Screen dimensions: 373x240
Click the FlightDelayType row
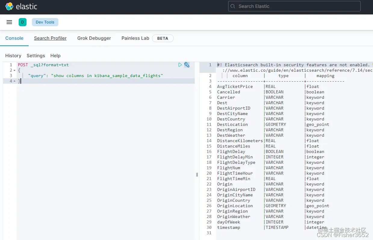(x=271, y=162)
